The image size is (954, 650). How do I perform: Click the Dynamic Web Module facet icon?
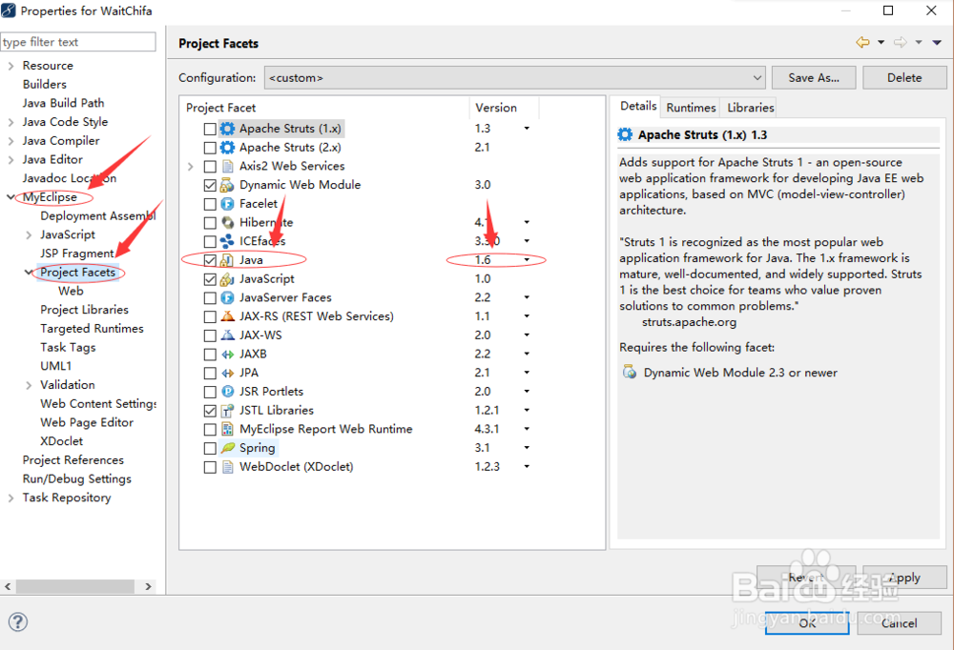tap(227, 185)
